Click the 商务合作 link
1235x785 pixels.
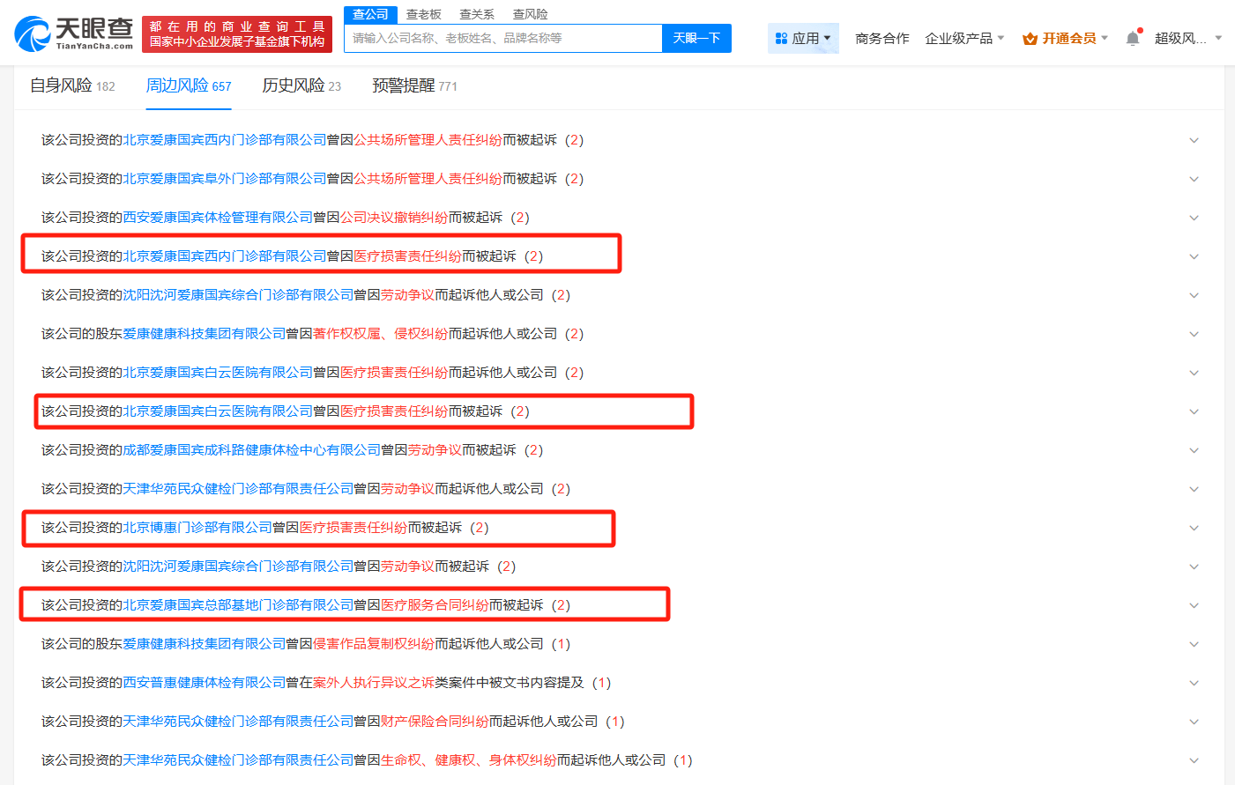tap(882, 38)
